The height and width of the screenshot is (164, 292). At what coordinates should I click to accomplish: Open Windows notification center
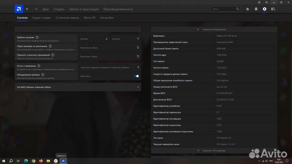(x=287, y=161)
